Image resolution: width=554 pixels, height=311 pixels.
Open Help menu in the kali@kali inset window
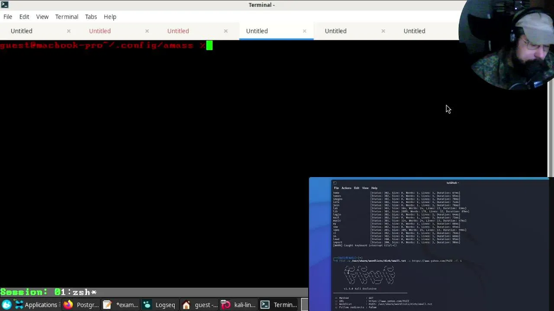[374, 188]
